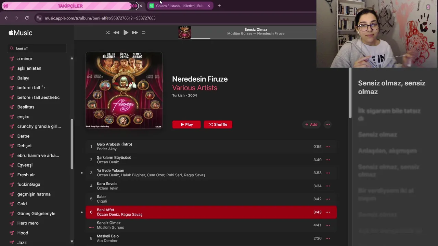
Task: Open the a minor playlist
Action: tap(25, 59)
